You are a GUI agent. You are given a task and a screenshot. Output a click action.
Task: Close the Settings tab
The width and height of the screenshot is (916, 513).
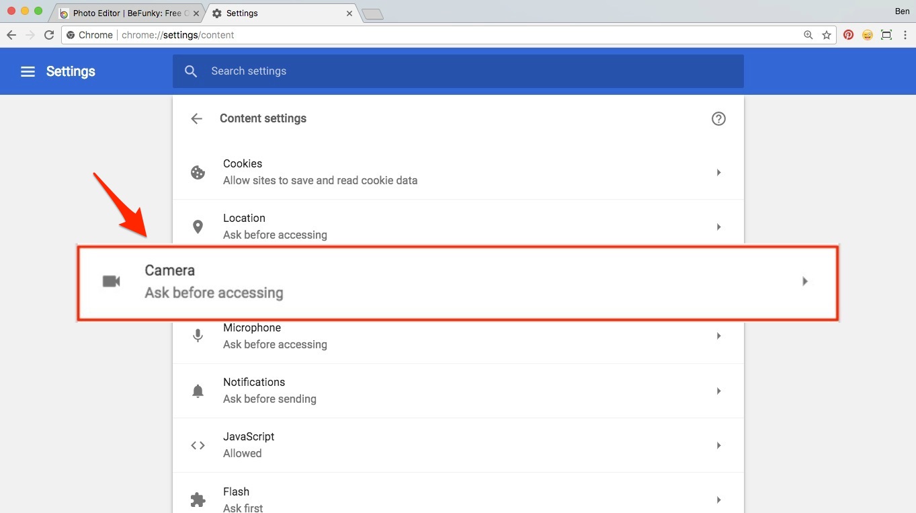[x=349, y=13]
